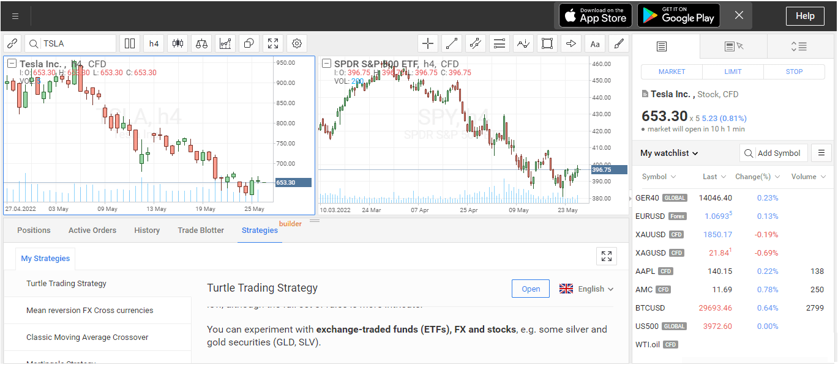Viewport: 838px width, 365px height.
Task: Sort watchlist by Volume column
Action: (808, 177)
